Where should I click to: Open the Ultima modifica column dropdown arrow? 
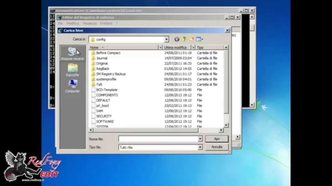193,48
